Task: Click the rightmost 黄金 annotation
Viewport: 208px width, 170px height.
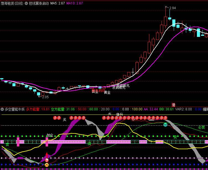Action: pos(107,92)
